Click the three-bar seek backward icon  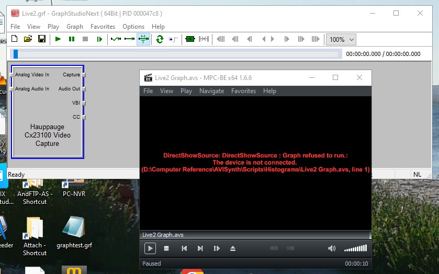coord(235,39)
